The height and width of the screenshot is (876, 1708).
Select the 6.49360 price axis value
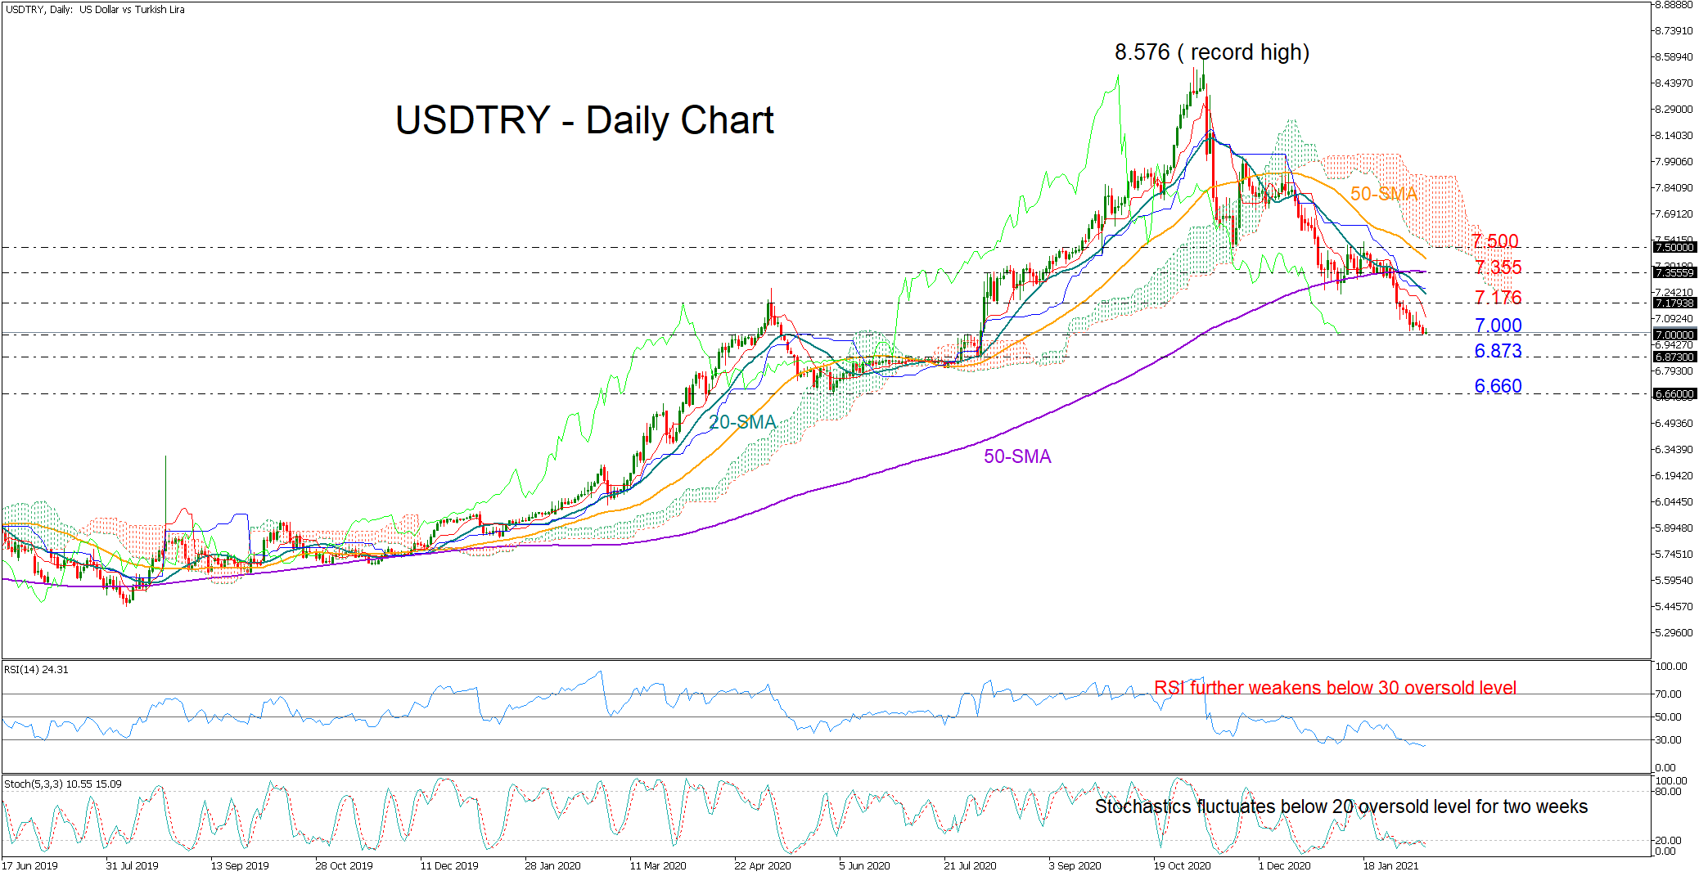tap(1674, 424)
